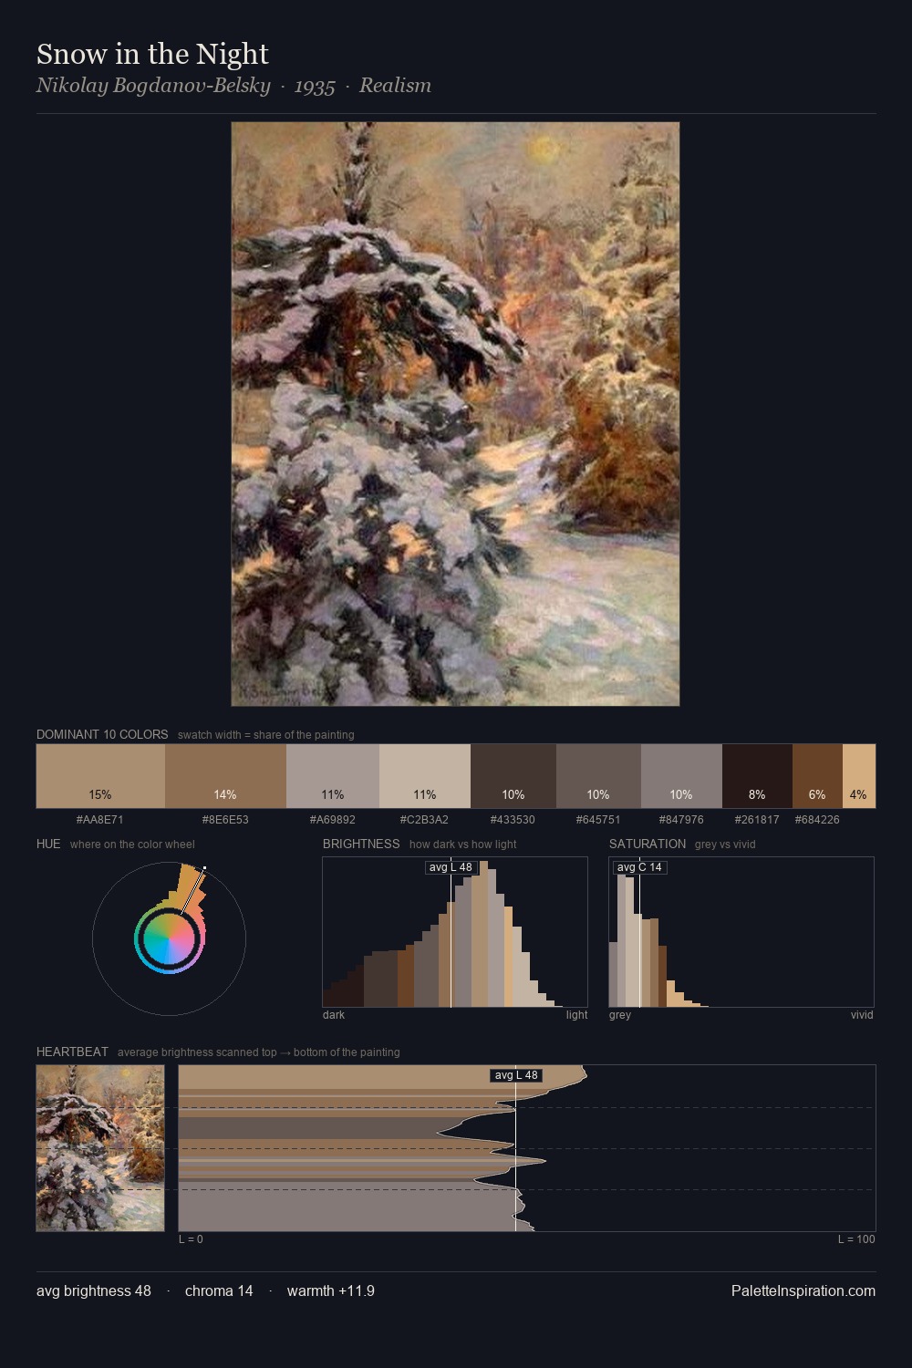Viewport: 912px width, 1368px height.
Task: Click the saturation histogram chart
Action: point(741,932)
